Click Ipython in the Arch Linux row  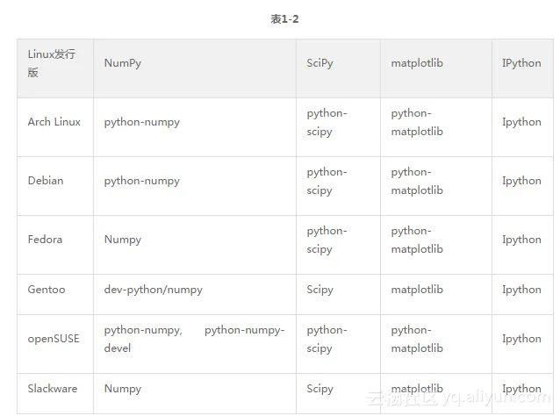click(x=521, y=122)
